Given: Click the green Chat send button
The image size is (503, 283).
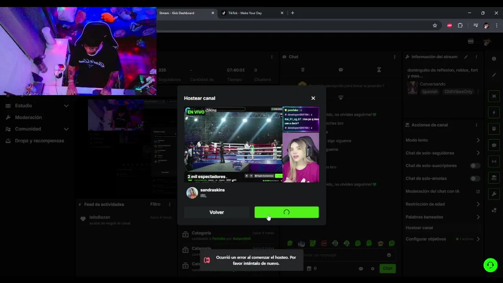Looking at the screenshot, I should tap(387, 268).
